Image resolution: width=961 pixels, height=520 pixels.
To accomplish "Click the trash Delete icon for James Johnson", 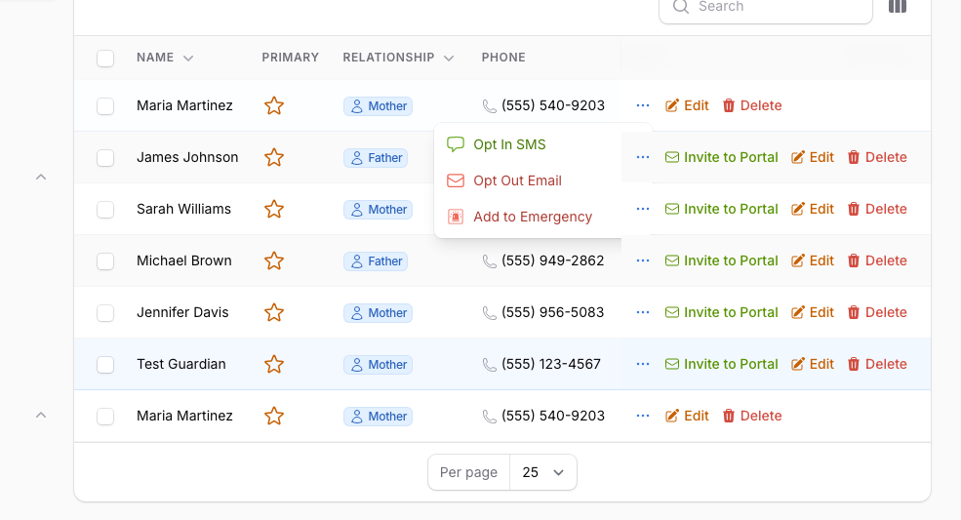I will click(x=854, y=158).
